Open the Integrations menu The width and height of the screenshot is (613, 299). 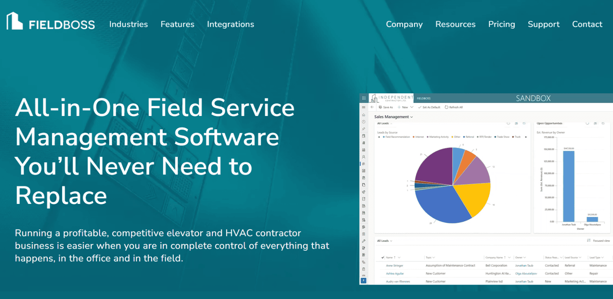(230, 24)
